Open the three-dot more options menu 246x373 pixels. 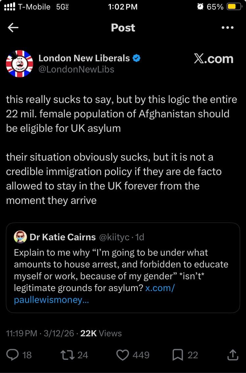tap(228, 28)
